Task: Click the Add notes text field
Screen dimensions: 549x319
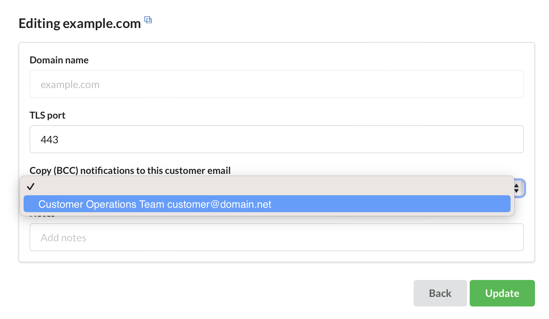Action: point(277,237)
